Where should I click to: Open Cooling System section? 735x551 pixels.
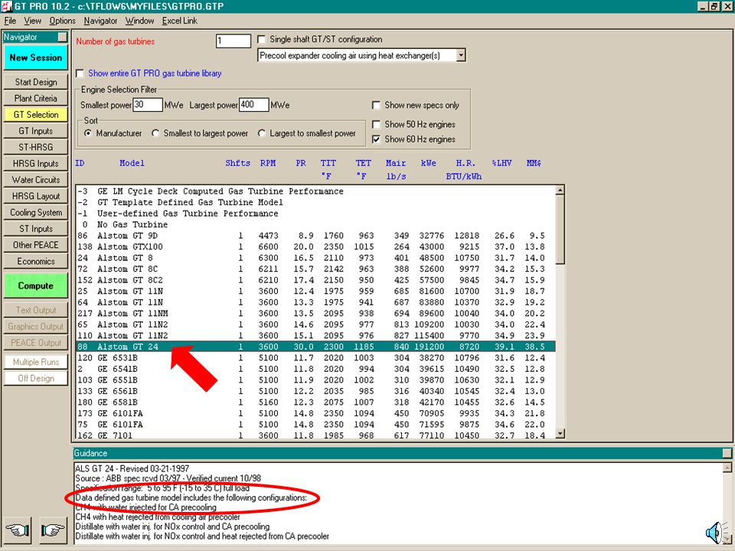(x=36, y=213)
